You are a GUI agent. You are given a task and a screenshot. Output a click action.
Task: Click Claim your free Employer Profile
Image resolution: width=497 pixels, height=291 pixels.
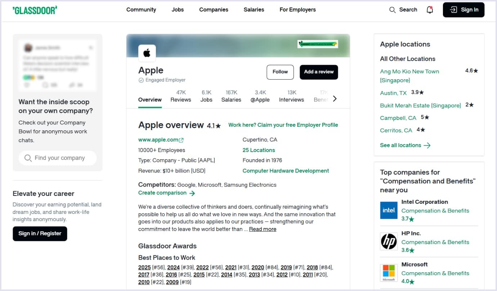pos(283,125)
